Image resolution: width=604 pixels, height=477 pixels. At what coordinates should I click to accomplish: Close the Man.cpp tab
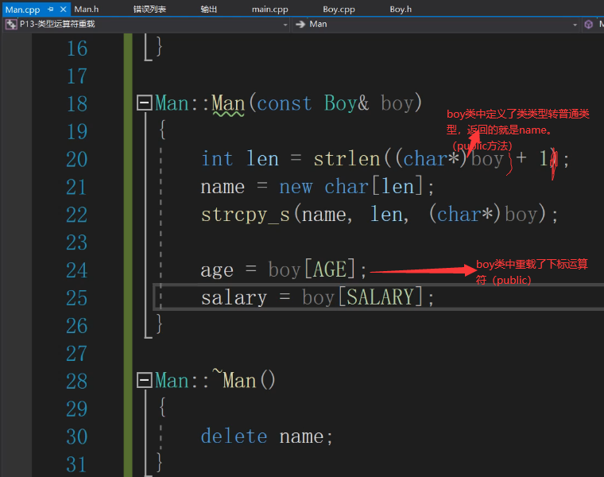tap(63, 10)
